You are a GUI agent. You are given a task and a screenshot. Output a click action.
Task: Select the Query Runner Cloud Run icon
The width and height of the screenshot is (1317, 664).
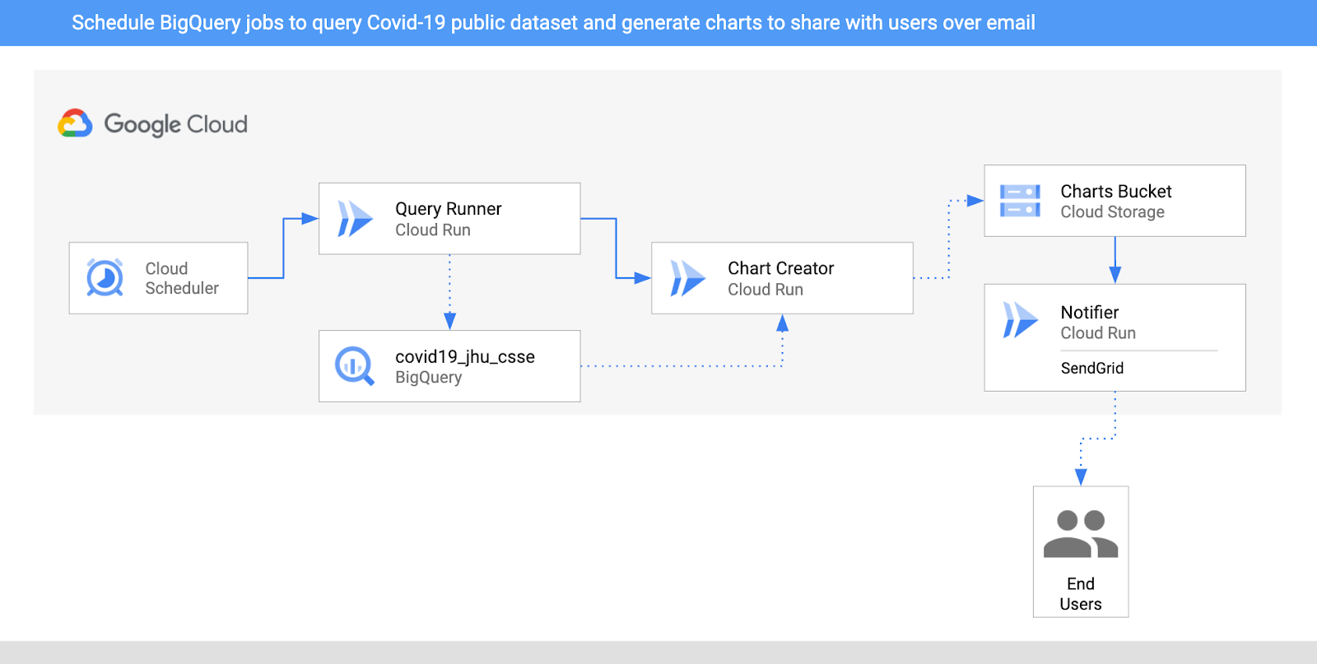pos(356,219)
